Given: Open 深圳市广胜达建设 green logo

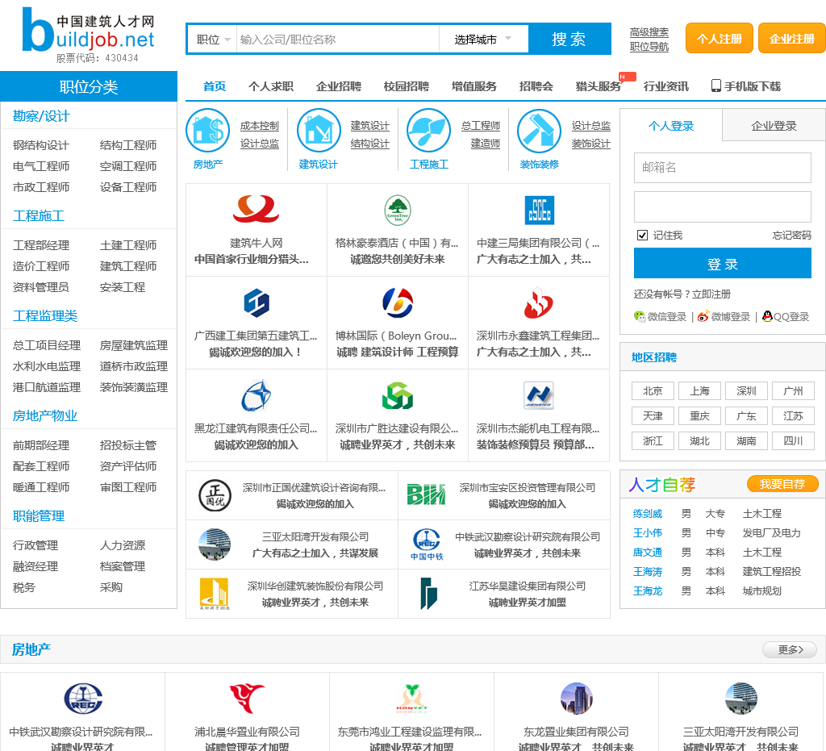Looking at the screenshot, I should [398, 395].
